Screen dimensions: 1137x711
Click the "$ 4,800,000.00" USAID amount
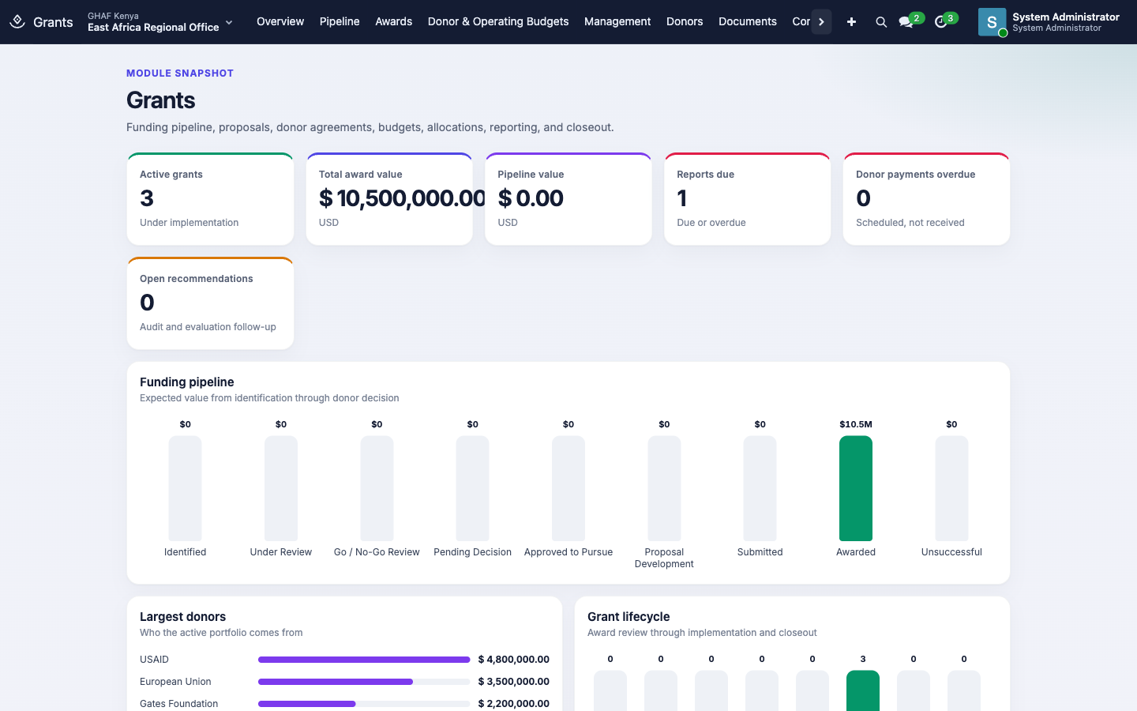514,660
